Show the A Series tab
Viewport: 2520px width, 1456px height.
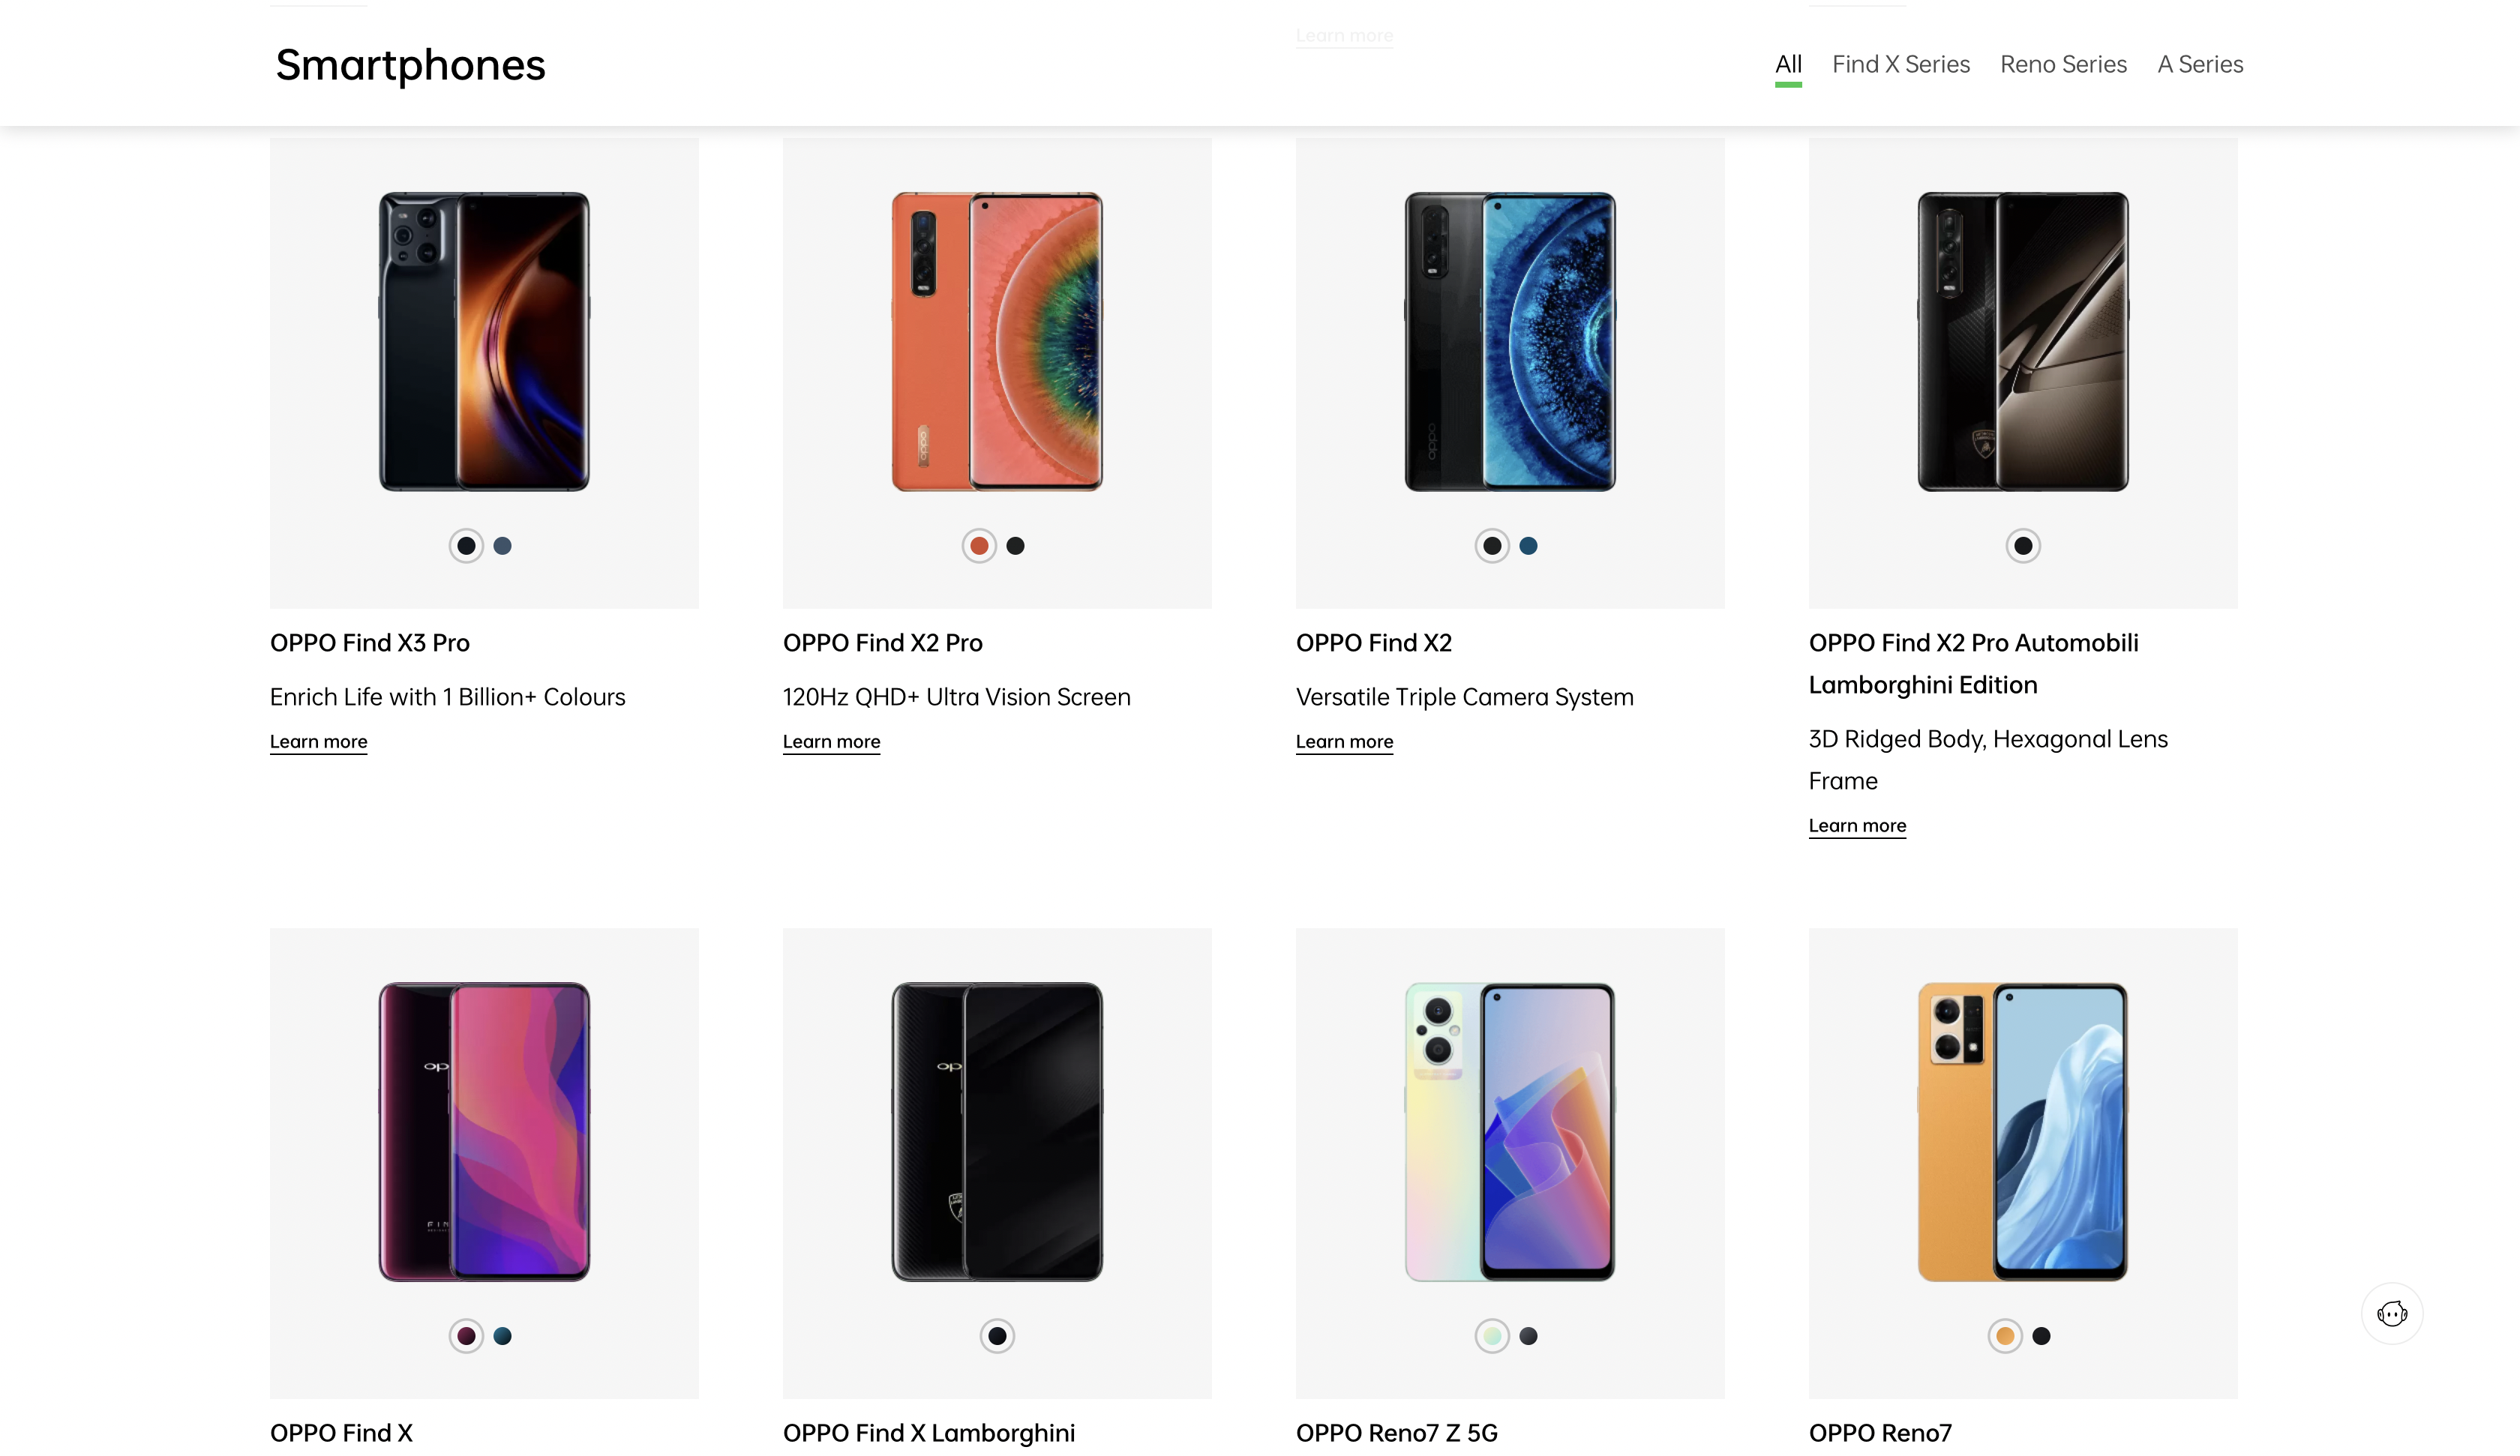2200,64
